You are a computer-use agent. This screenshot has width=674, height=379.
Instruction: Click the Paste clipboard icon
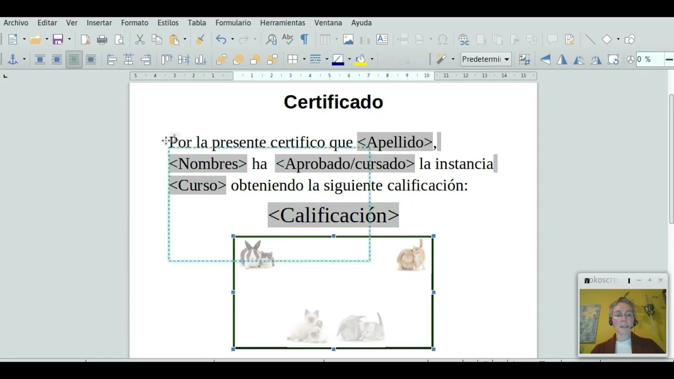[174, 39]
